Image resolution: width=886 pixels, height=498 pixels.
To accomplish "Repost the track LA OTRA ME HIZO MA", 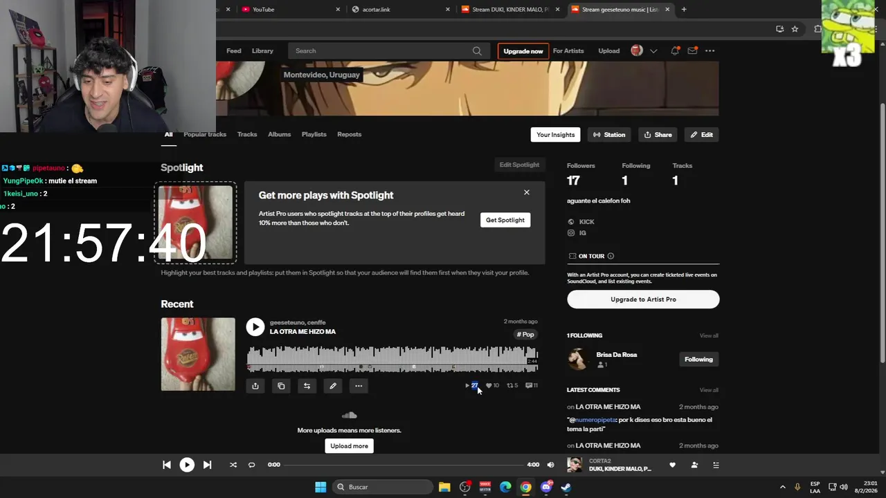I will pyautogui.click(x=307, y=386).
